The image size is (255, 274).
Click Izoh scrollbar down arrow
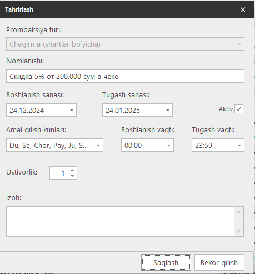click(x=239, y=231)
